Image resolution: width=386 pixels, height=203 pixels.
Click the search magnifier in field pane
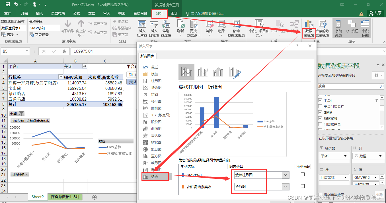click(381, 86)
